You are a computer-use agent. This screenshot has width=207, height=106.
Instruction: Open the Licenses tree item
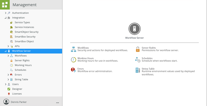(17, 94)
